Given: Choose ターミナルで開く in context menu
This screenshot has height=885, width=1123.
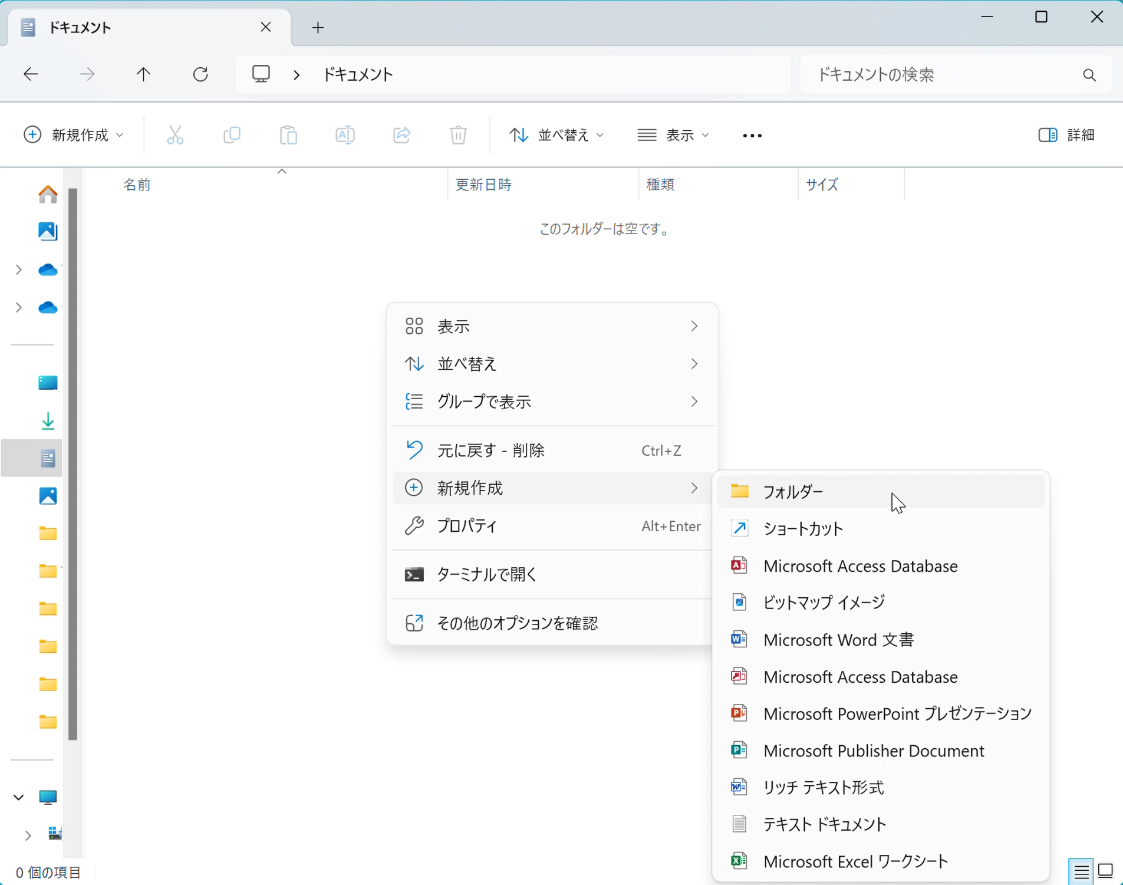Looking at the screenshot, I should 552,574.
